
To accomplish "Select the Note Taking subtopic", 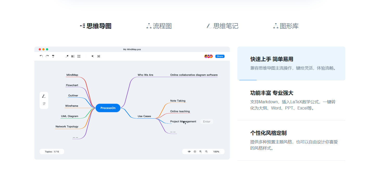I will tap(178, 101).
